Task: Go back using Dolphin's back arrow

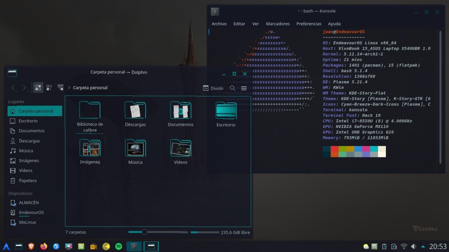Action: pyautogui.click(x=14, y=88)
